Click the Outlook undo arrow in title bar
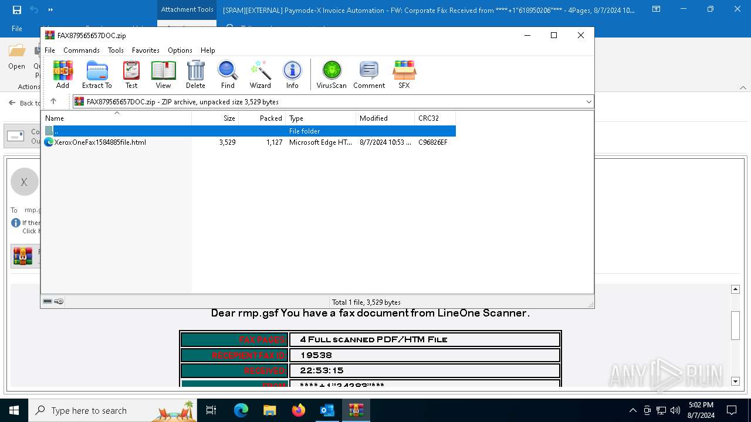The image size is (751, 422). click(x=34, y=9)
